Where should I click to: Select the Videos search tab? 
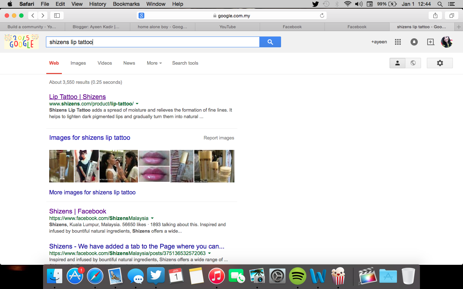[x=105, y=63]
